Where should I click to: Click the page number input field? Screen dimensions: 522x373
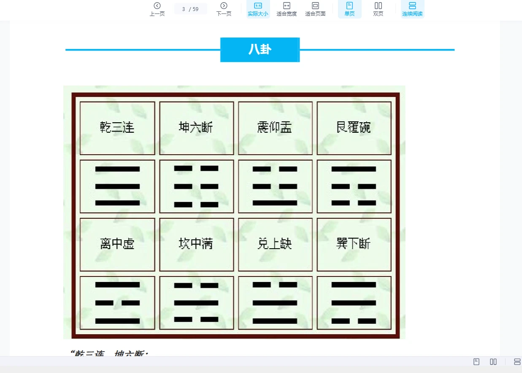pyautogui.click(x=184, y=9)
